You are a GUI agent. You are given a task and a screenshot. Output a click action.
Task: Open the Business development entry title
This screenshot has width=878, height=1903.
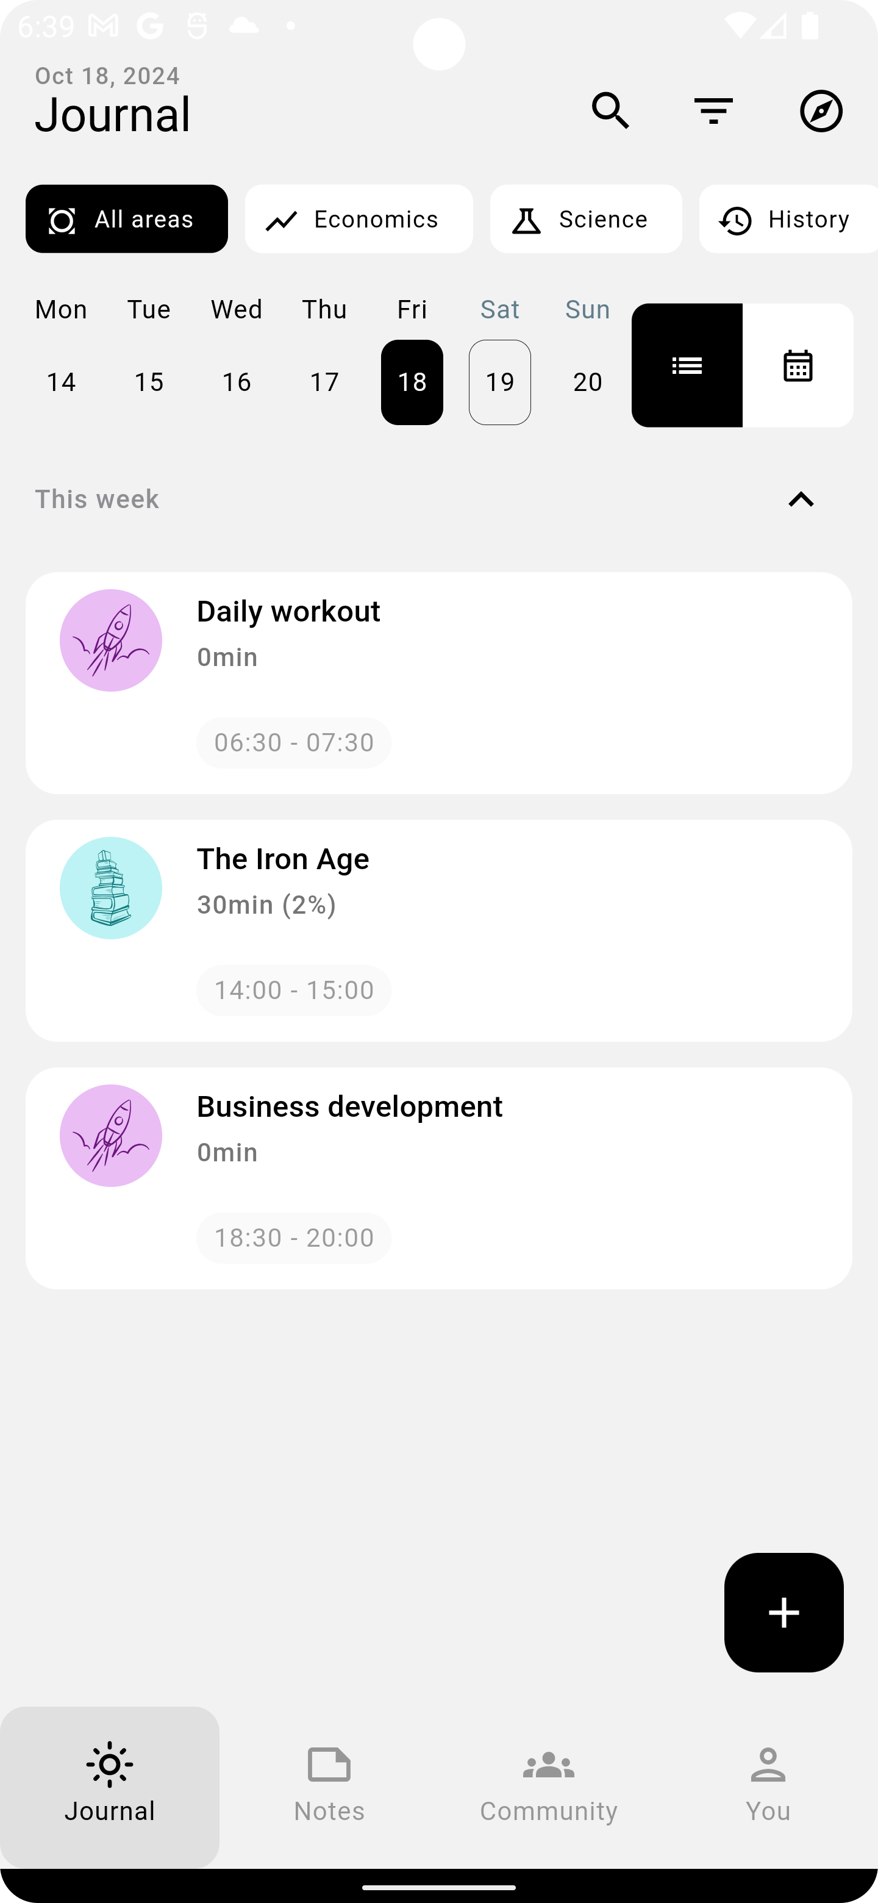point(349,1106)
